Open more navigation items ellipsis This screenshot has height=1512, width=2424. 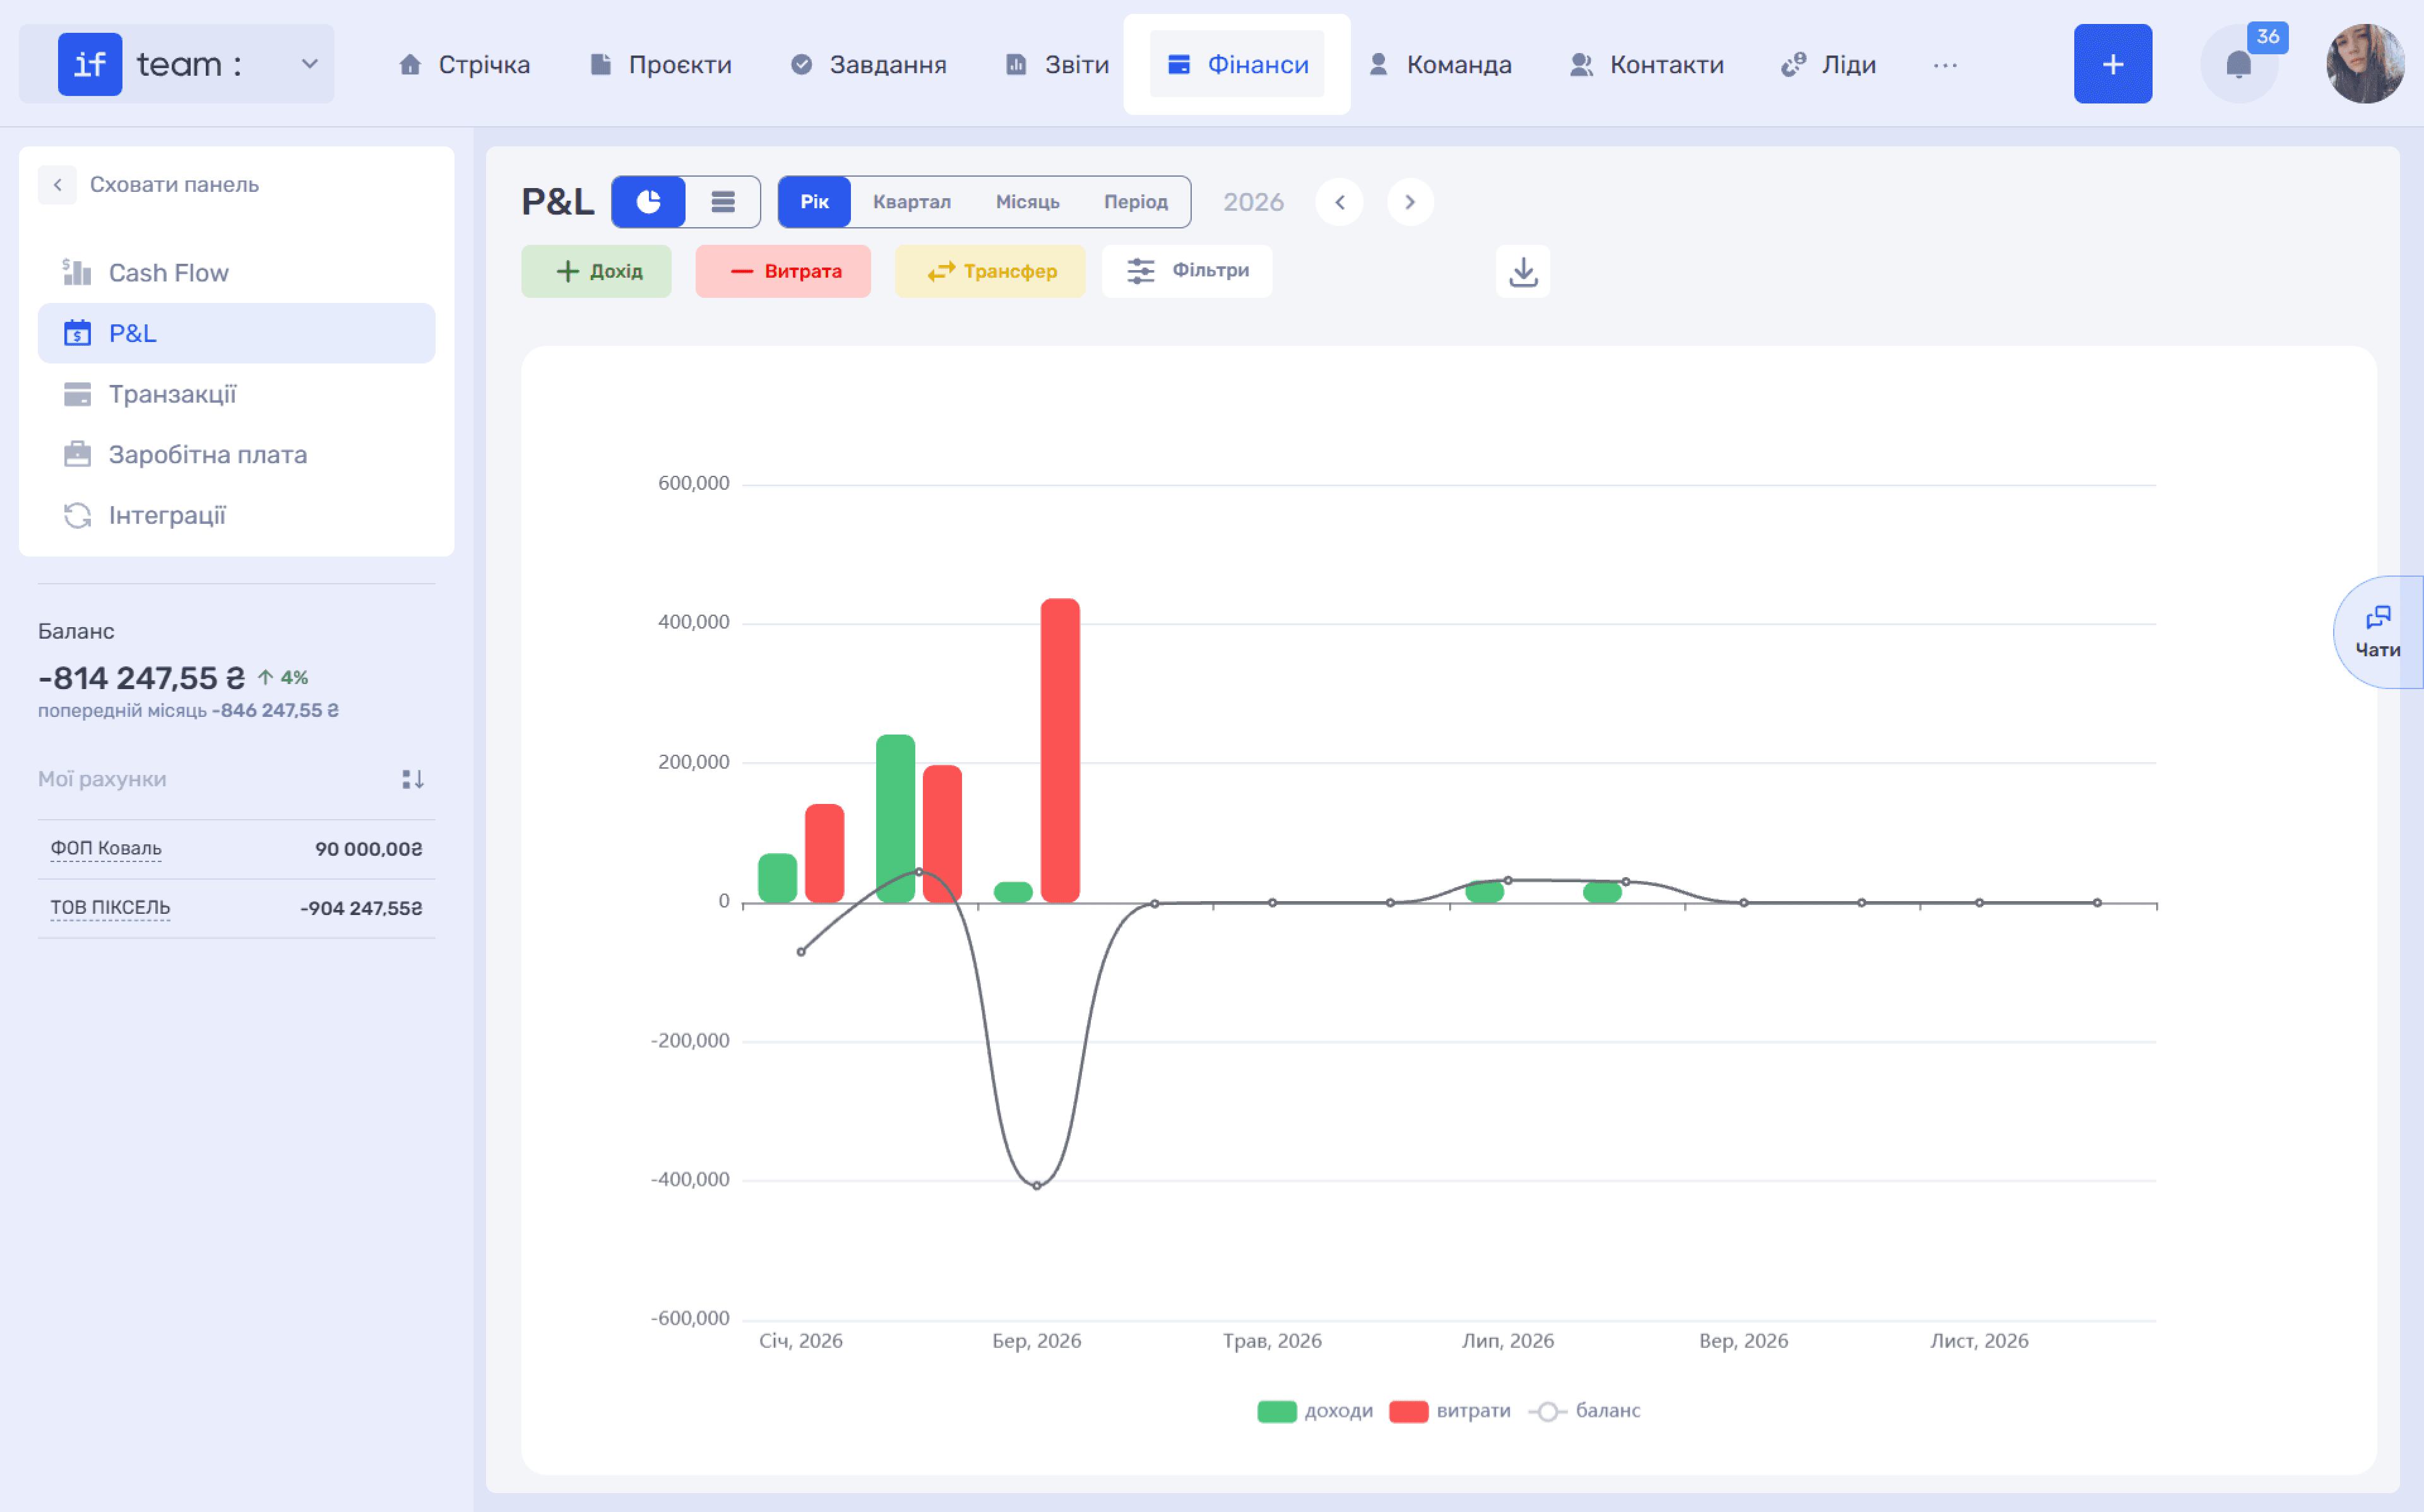[x=1944, y=65]
